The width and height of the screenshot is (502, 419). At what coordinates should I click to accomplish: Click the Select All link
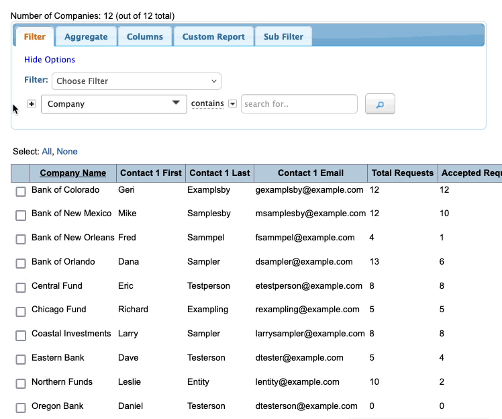click(46, 152)
